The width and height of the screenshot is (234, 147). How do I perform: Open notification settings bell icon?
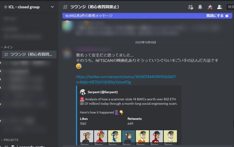(200, 7)
